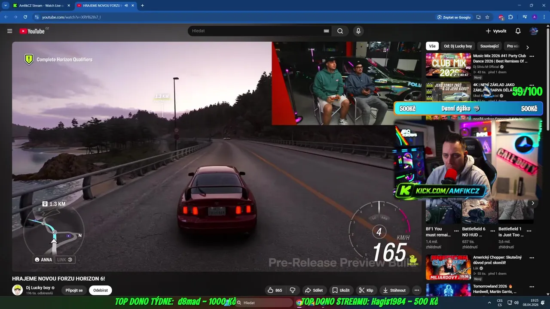Image resolution: width=550 pixels, height=309 pixels.
Task: Open options for Music Mix 2026 video
Action: click(532, 56)
